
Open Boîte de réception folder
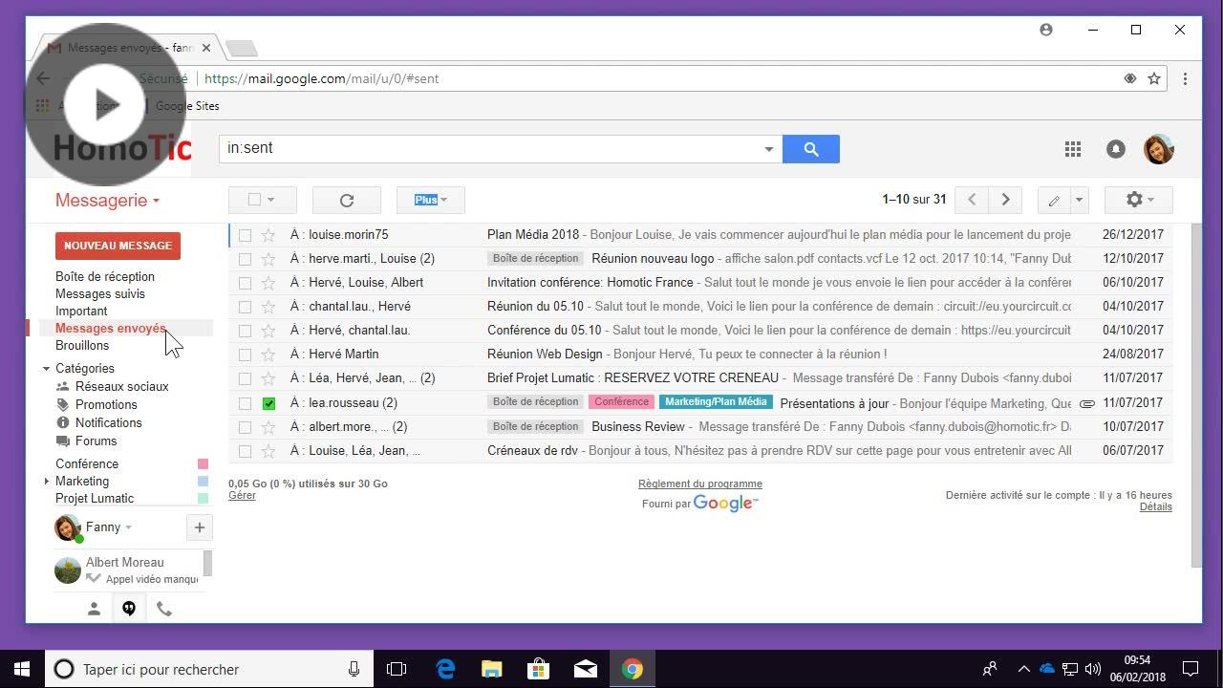(104, 276)
